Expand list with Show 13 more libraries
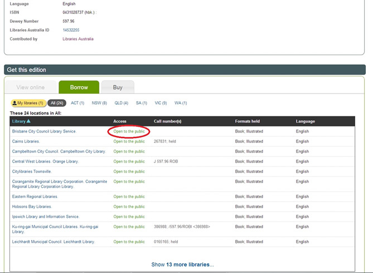This screenshot has height=273, width=373. (x=182, y=265)
